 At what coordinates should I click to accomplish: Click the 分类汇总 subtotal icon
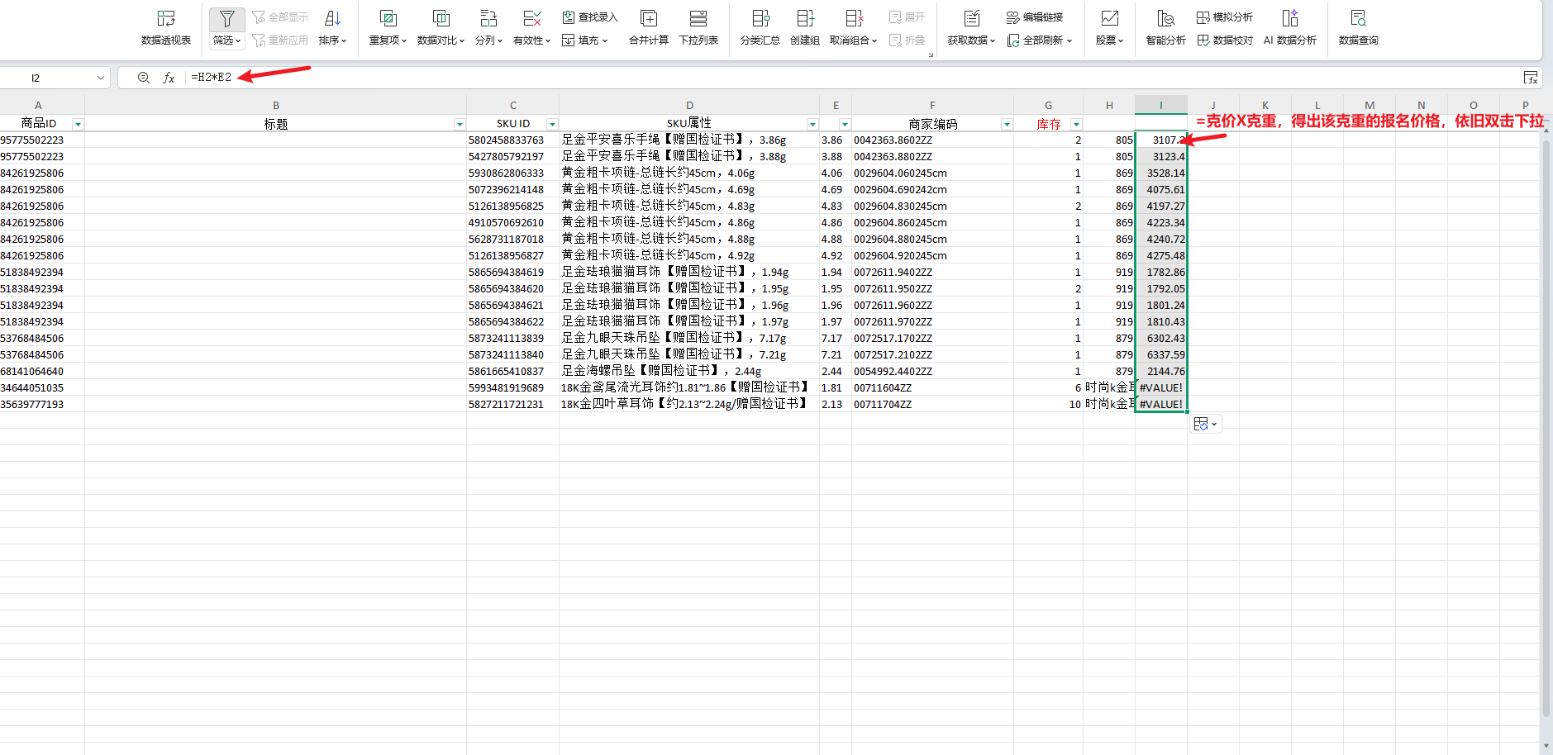pyautogui.click(x=760, y=18)
